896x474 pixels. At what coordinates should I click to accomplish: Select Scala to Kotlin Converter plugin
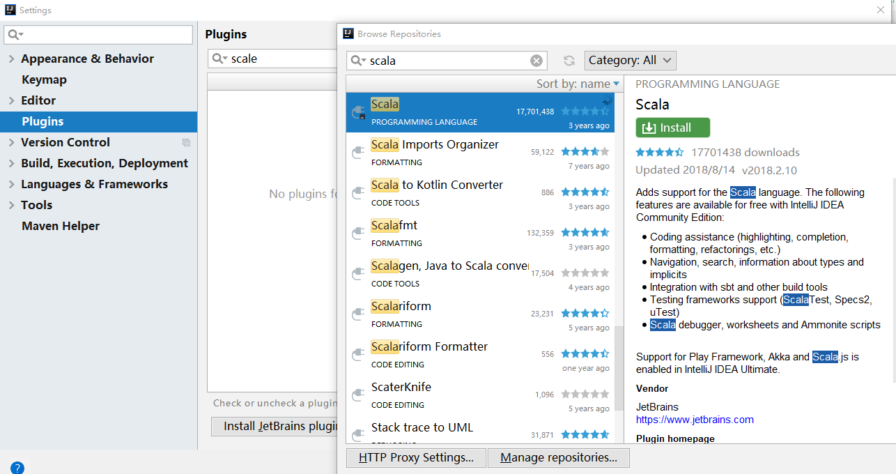pyautogui.click(x=480, y=193)
